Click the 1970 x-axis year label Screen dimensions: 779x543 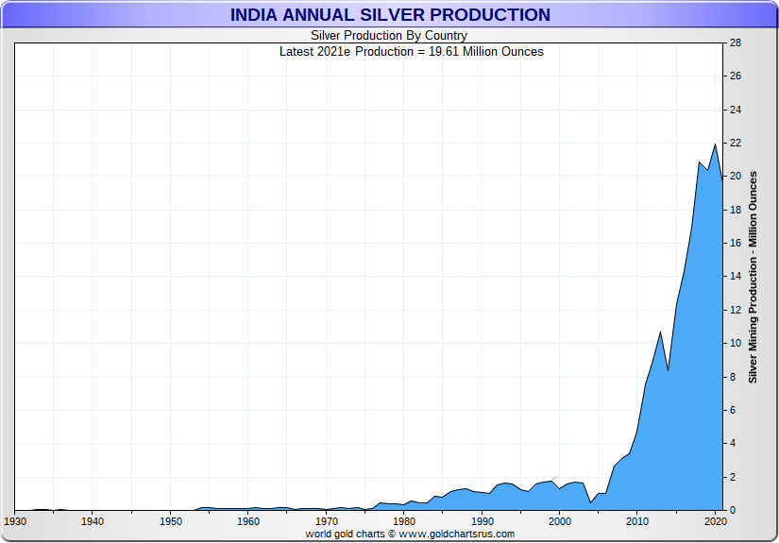(327, 521)
